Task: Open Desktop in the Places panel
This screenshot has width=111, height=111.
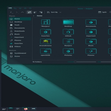Action: click(x=20, y=22)
